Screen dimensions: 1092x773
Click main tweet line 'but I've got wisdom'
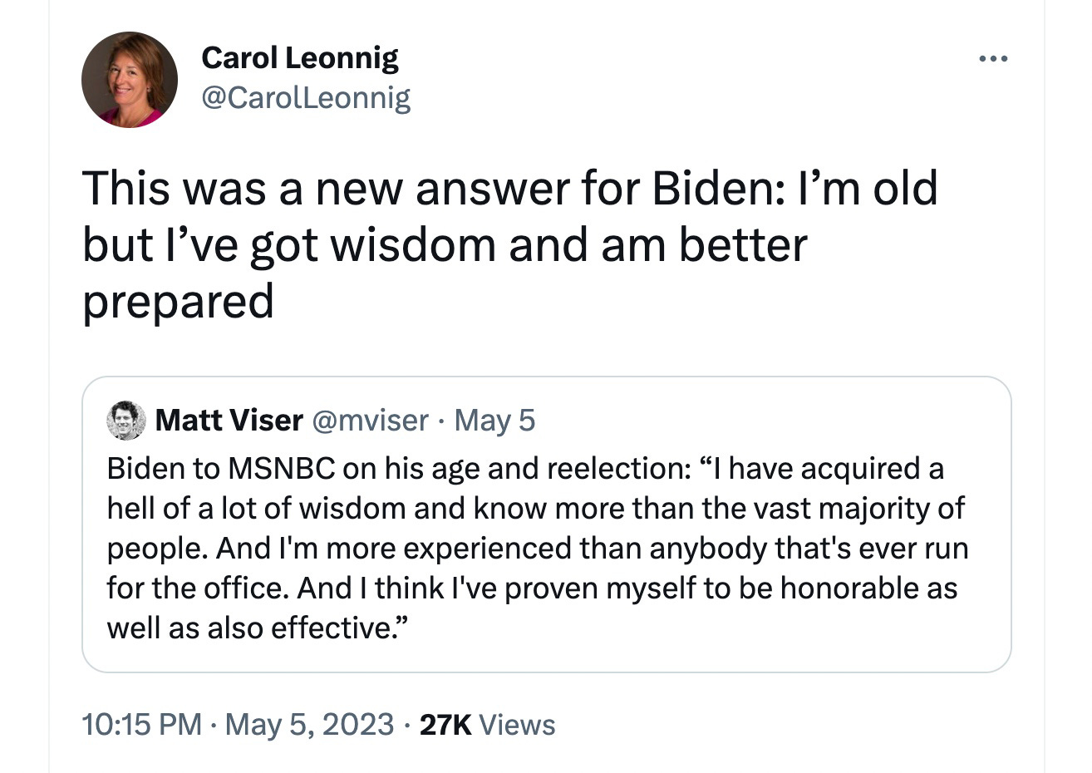pyautogui.click(x=445, y=245)
